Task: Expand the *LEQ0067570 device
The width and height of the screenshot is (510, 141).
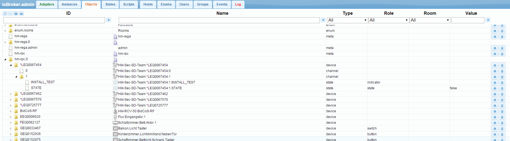Action: pos(11,100)
